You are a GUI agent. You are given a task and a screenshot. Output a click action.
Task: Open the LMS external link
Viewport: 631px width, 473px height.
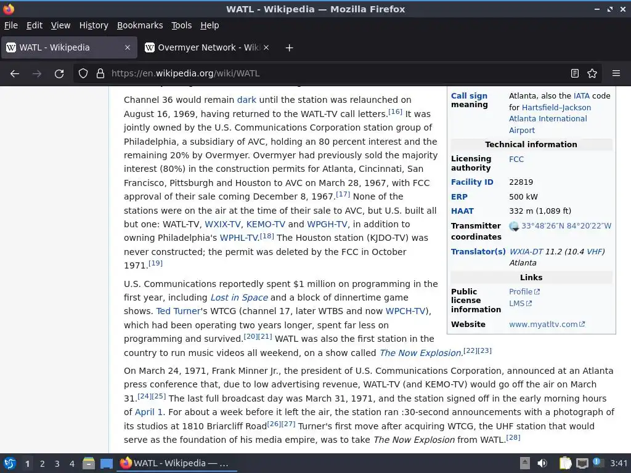pos(520,304)
